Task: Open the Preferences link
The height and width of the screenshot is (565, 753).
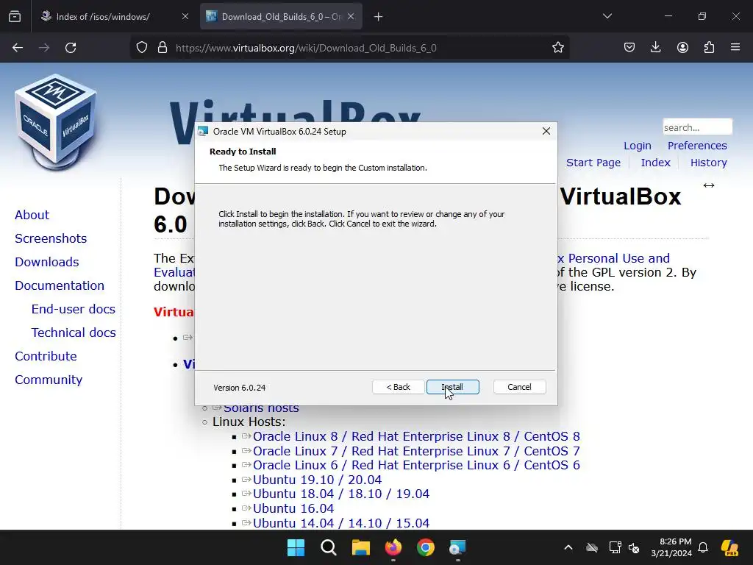Action: pos(697,146)
